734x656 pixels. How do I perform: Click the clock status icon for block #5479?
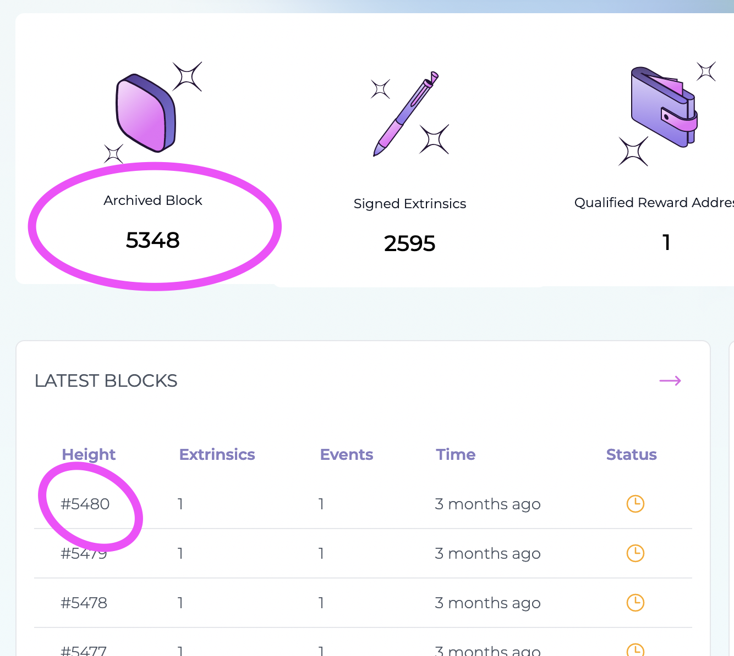click(x=635, y=553)
